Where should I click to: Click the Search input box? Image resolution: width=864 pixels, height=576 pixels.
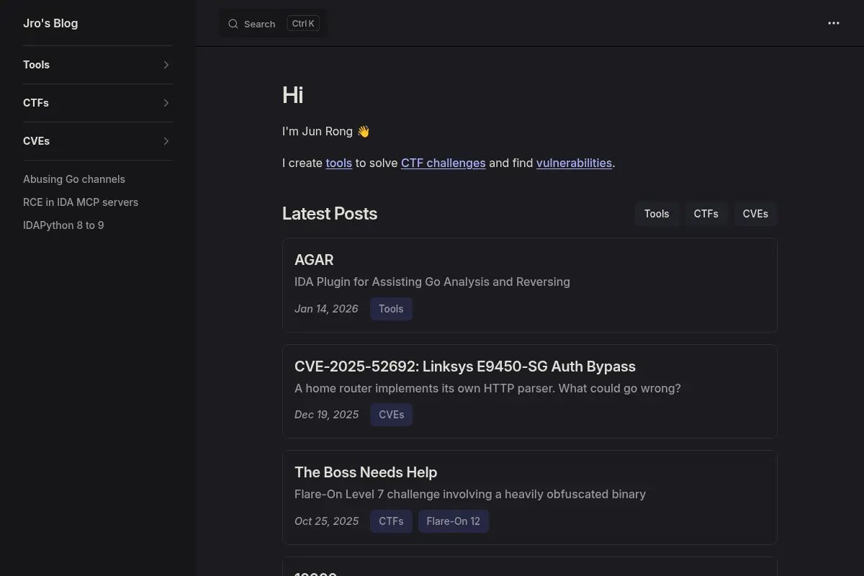coord(273,24)
